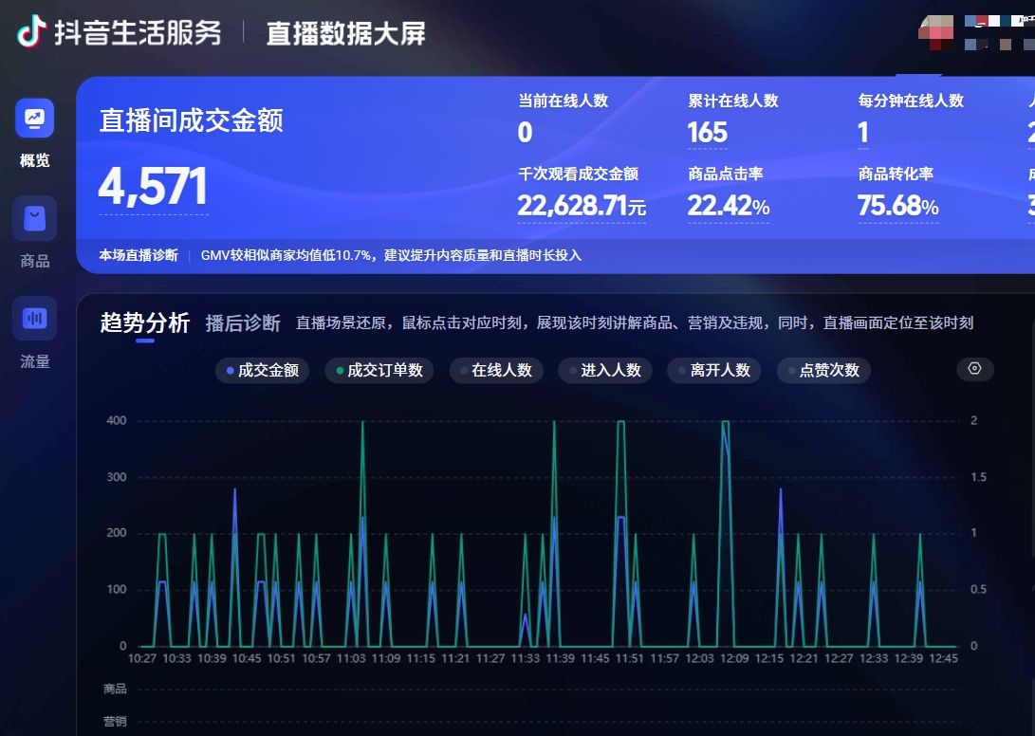Click the 22,628.71元 value
Image resolution: width=1035 pixels, height=736 pixels.
pyautogui.click(x=582, y=206)
